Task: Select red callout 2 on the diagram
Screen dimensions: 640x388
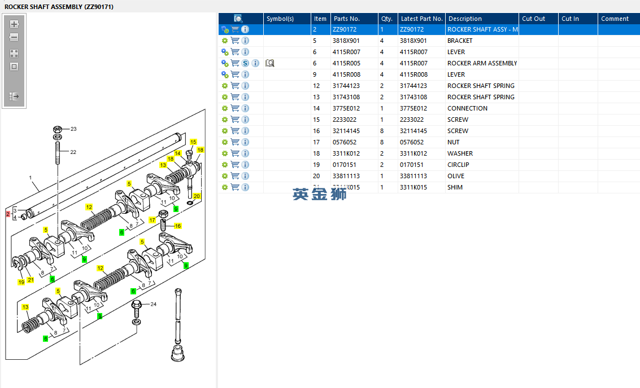Action: click(8, 214)
